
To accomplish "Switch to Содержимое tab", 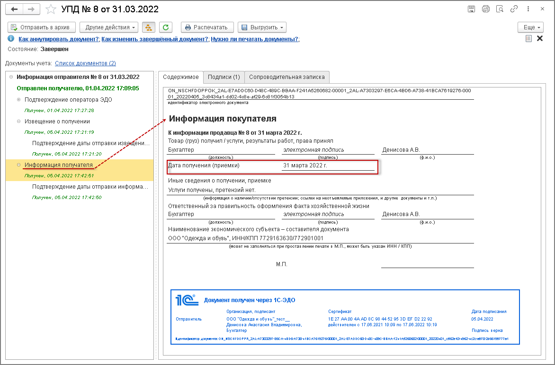I will tap(181, 77).
